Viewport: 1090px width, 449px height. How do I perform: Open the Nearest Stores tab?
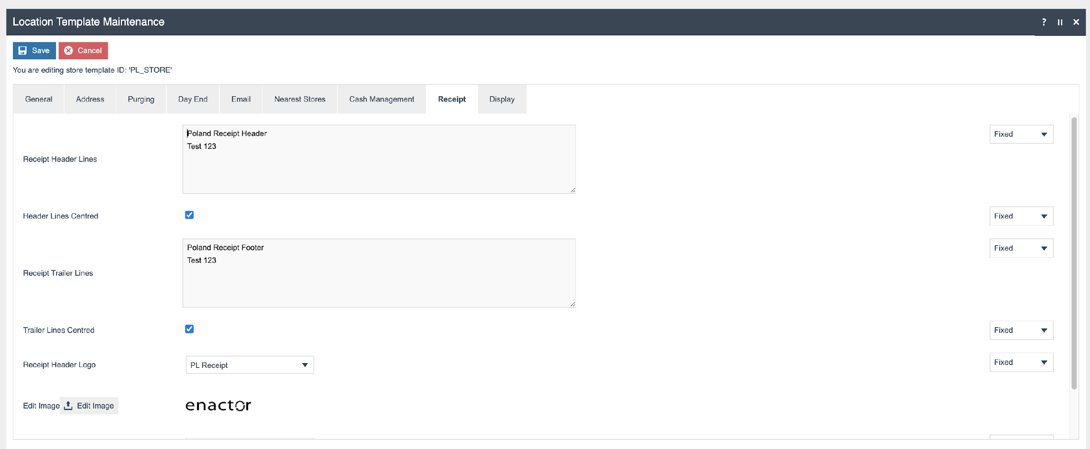(x=300, y=99)
